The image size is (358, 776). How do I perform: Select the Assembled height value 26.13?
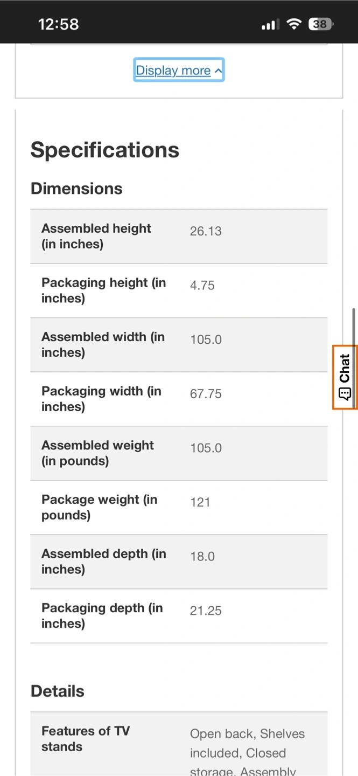[206, 231]
